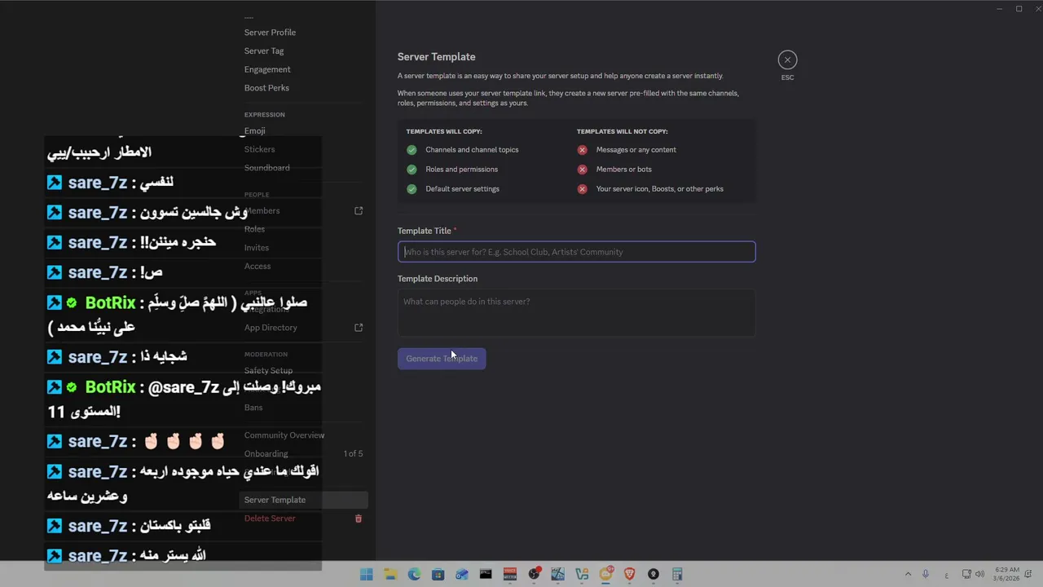1043x587 pixels.
Task: Open Access settings in sidebar
Action: (257, 267)
